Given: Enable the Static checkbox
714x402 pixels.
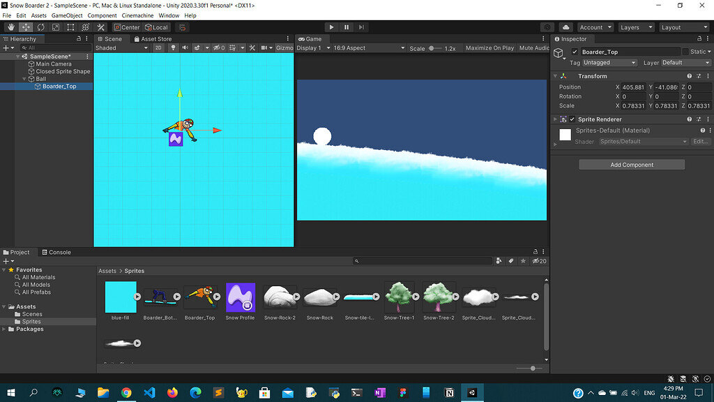Looking at the screenshot, I should [x=686, y=52].
